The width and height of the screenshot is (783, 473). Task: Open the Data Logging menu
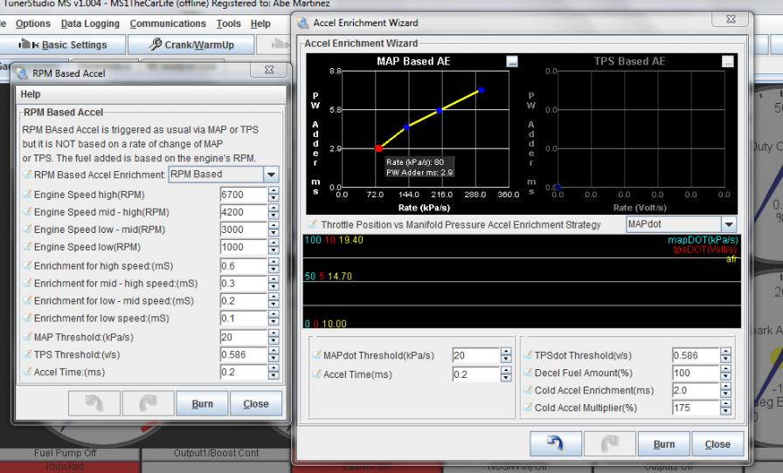(x=90, y=24)
